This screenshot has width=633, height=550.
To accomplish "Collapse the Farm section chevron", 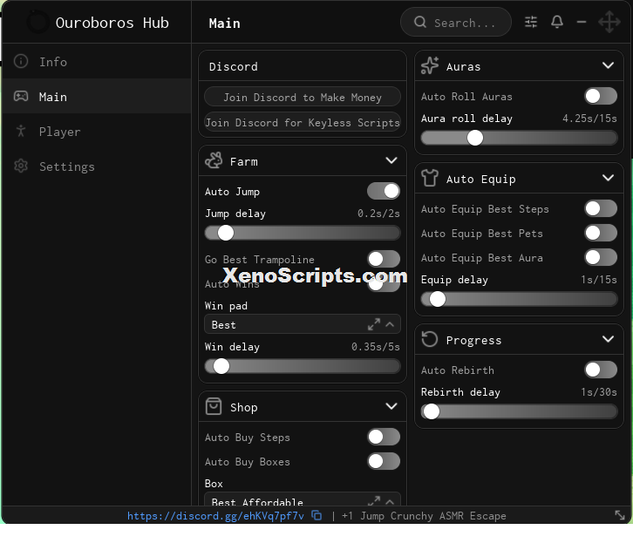I will tap(391, 160).
